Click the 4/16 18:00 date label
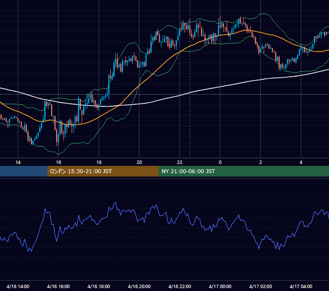This screenshot has height=291, width=329. pyautogui.click(x=99, y=286)
